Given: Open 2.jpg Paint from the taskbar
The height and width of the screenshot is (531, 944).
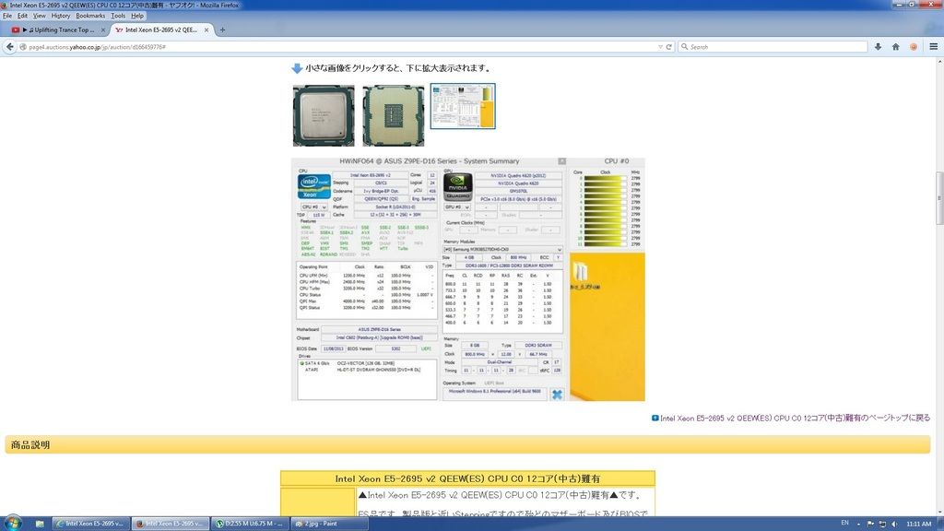Looking at the screenshot, I should pyautogui.click(x=318, y=523).
